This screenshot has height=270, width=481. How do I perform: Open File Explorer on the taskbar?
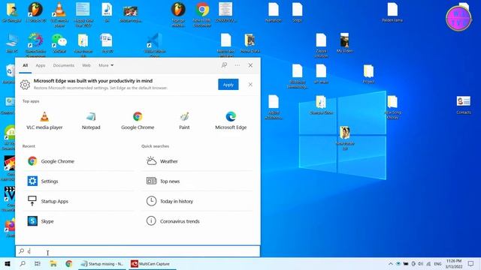[x=53, y=263]
